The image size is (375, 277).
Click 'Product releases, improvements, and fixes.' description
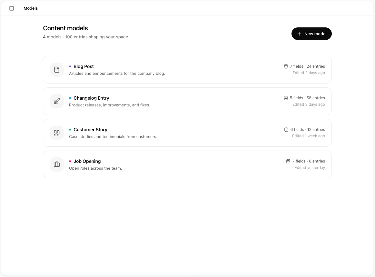pyautogui.click(x=110, y=105)
